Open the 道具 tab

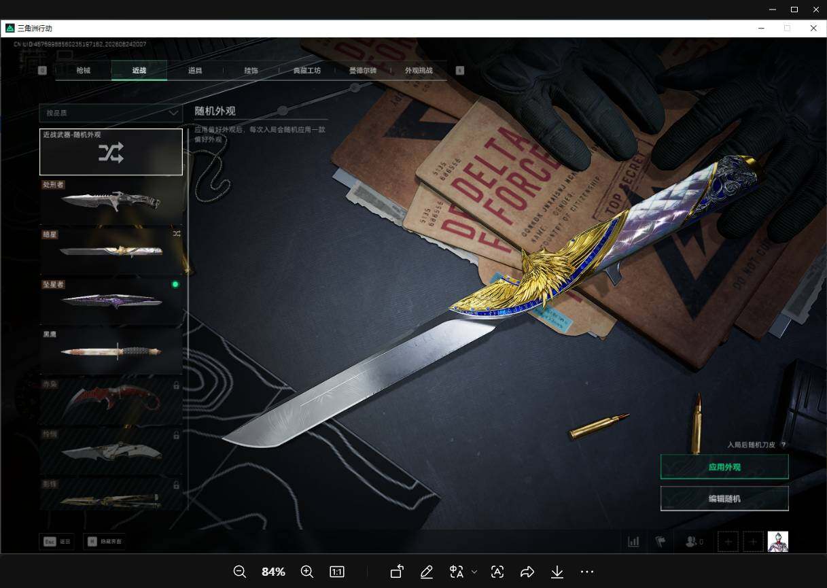coord(195,71)
